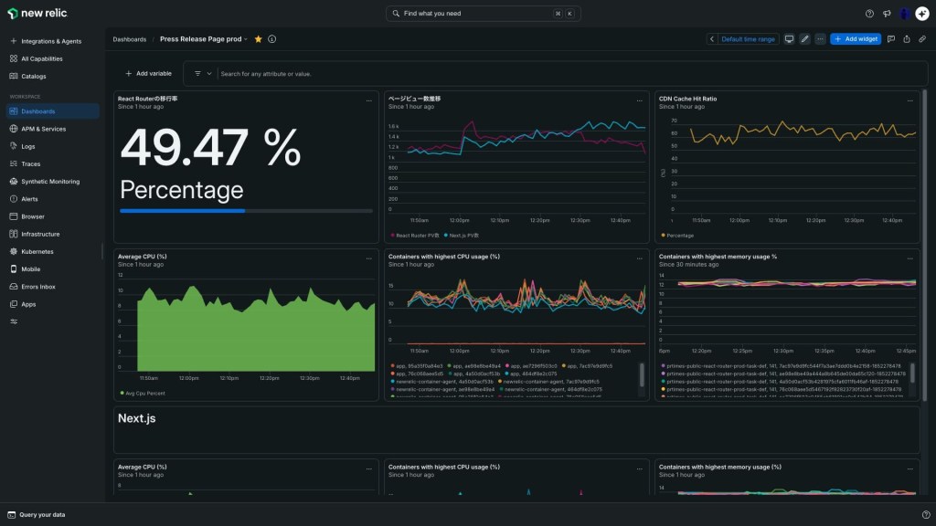Toggle React Router PV数 legend series
This screenshot has width=936, height=526.
(415, 236)
